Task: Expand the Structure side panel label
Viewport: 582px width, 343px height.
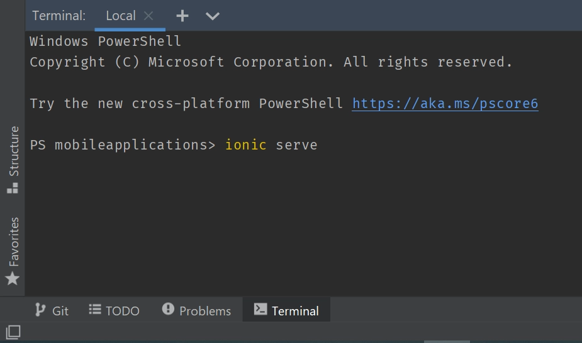Action: [13, 151]
